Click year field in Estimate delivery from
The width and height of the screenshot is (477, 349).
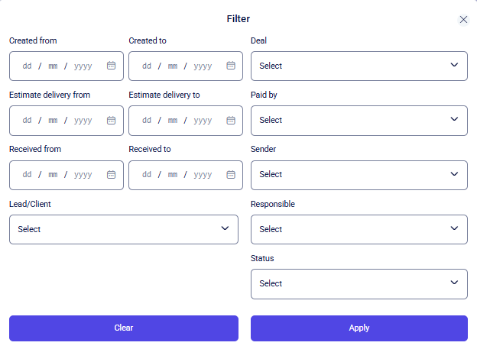coord(83,120)
